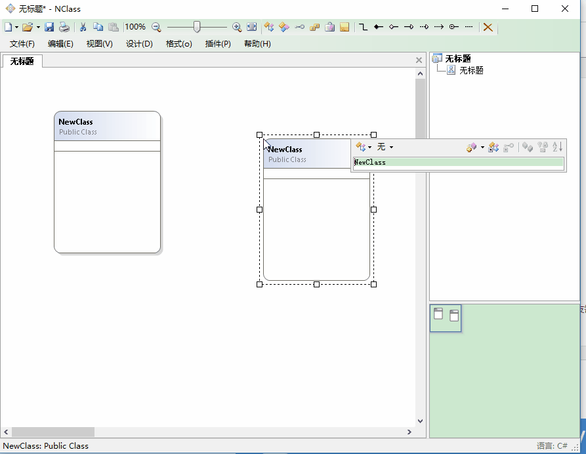Click the NewClass name input field

coord(459,163)
